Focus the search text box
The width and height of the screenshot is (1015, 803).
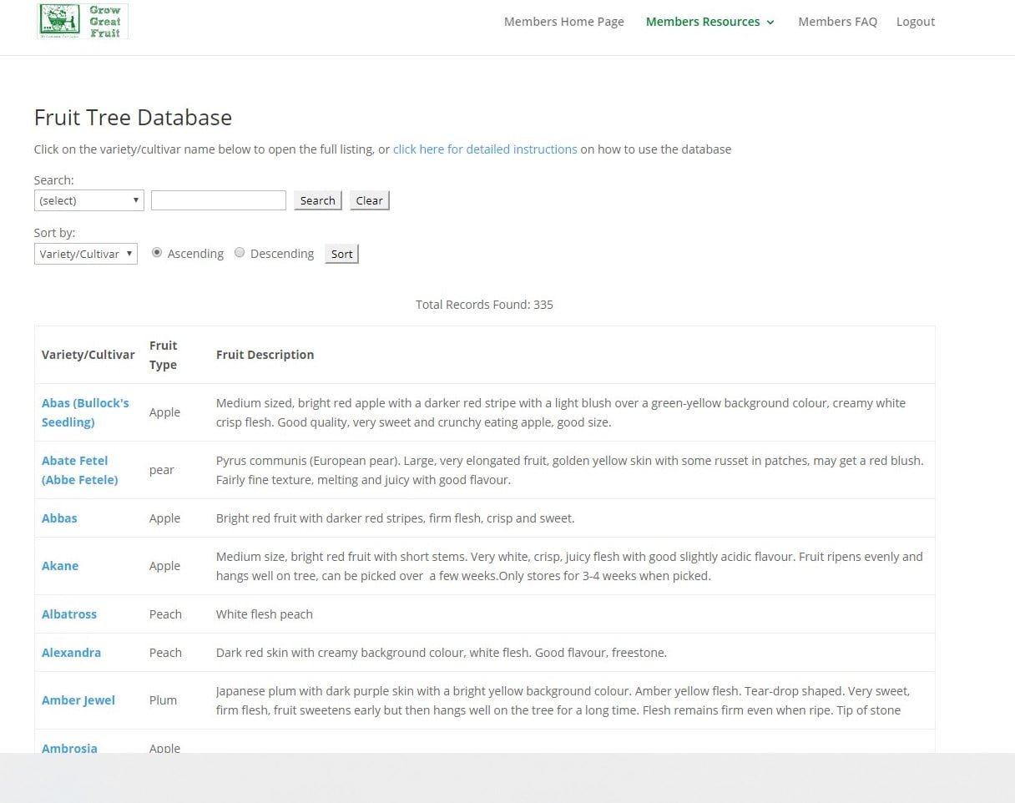[219, 200]
